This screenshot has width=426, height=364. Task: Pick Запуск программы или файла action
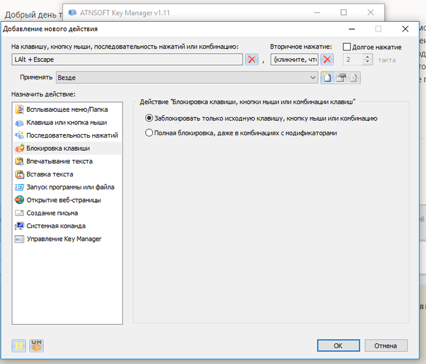point(67,187)
